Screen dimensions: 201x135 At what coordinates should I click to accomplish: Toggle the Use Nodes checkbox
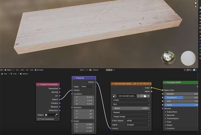click(35, 70)
